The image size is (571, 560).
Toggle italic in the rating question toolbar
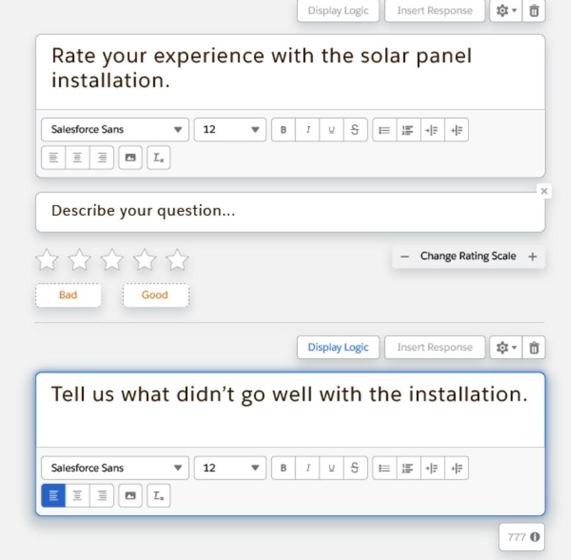(x=308, y=130)
